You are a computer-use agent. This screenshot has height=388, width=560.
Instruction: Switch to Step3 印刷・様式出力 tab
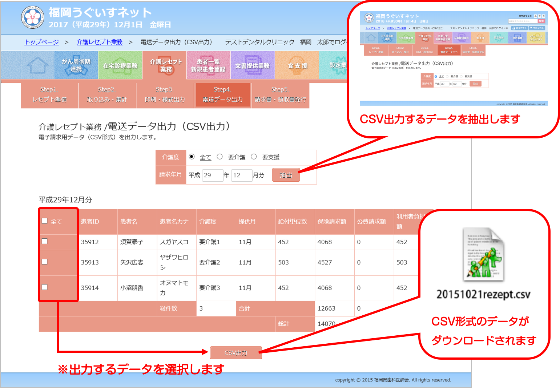pos(165,94)
